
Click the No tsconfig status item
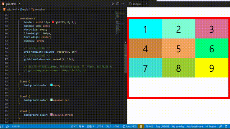[178, 126]
